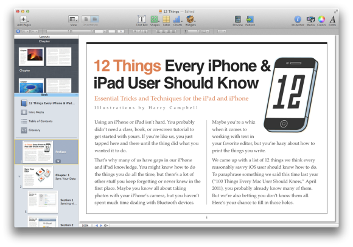Viewport: 353px width, 247px height.
Task: Click the blue styles drawer button
Action: (x=18, y=31)
